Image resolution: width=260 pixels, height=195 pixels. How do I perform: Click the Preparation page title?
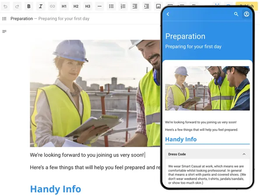coord(22,18)
